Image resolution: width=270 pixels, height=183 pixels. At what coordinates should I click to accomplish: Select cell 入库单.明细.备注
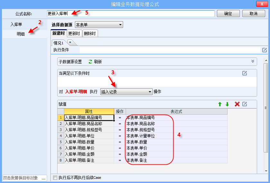[89, 160]
